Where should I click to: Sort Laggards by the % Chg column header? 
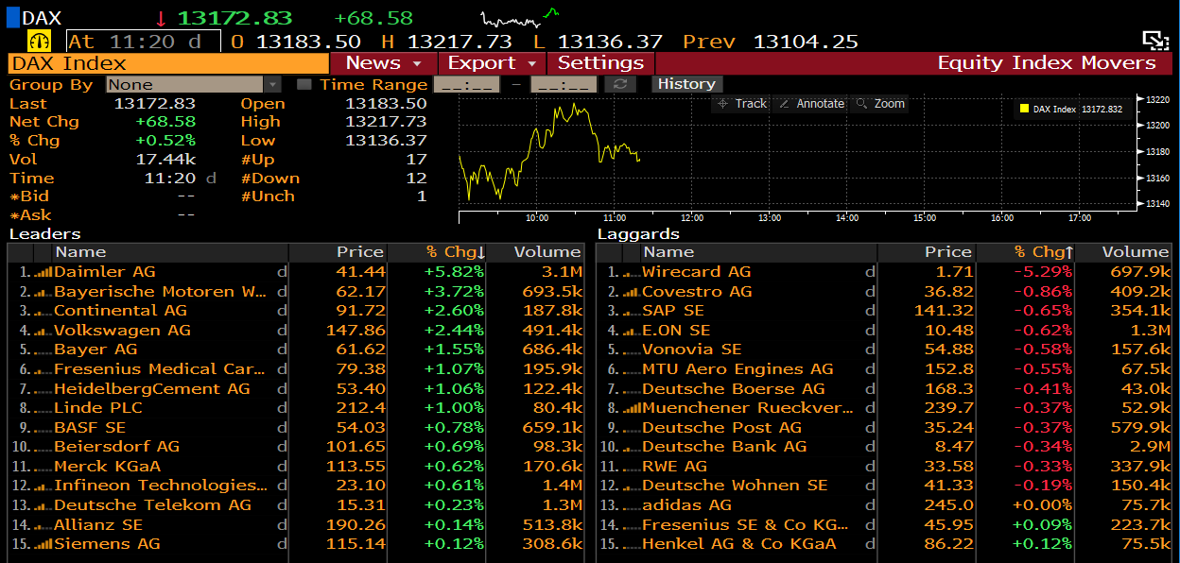1025,252
